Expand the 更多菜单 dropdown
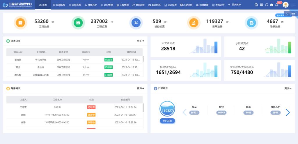The height and width of the screenshot is (144, 298). pyautogui.click(x=234, y=5)
